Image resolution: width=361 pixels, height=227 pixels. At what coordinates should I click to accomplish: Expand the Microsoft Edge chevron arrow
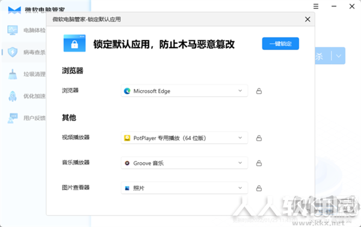[240, 91]
